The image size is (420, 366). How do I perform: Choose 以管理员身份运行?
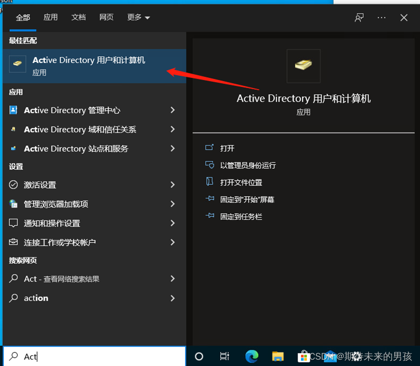coord(248,165)
